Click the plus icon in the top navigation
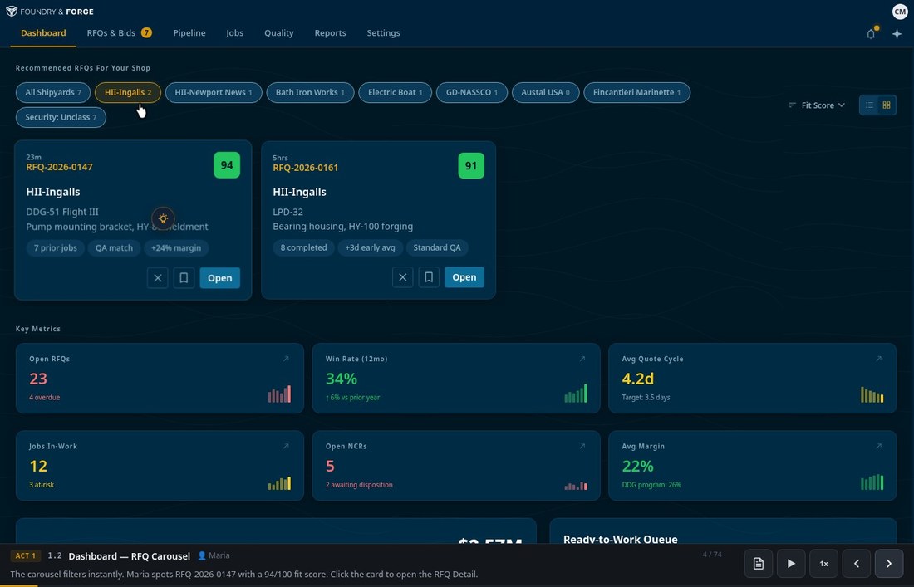This screenshot has width=914, height=587. click(x=897, y=33)
